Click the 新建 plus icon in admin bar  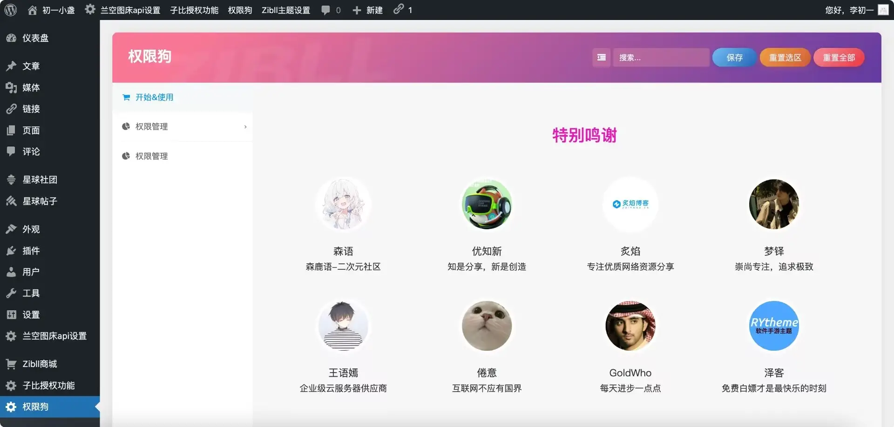point(356,10)
